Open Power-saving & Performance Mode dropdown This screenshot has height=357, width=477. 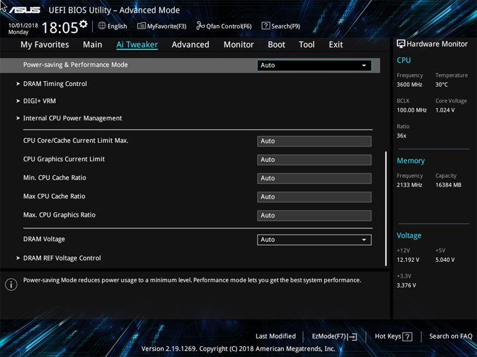coord(314,65)
